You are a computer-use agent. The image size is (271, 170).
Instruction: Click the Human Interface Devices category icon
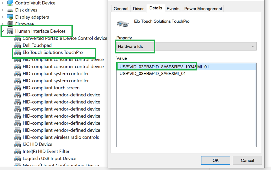click(10, 31)
